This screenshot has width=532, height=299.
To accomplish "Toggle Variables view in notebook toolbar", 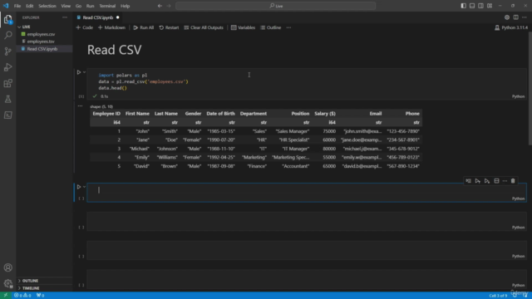I will click(x=243, y=27).
